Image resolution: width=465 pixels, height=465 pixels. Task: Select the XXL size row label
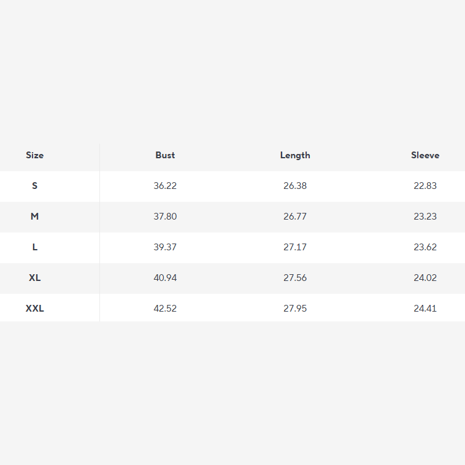(34, 309)
